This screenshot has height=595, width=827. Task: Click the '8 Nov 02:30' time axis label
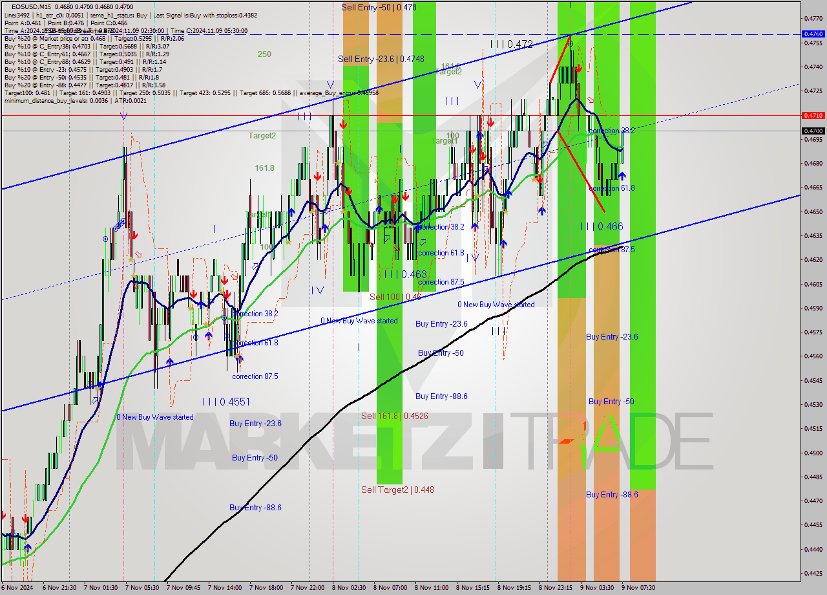[x=349, y=588]
